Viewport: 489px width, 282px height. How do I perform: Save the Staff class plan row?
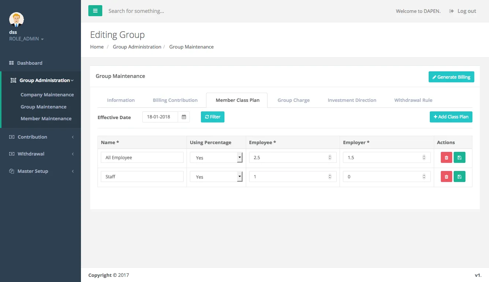pos(459,176)
